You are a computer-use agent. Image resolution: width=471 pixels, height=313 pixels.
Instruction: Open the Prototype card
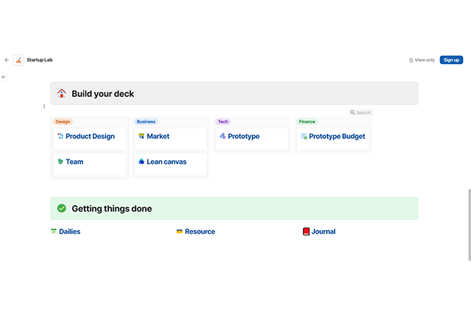coord(252,139)
